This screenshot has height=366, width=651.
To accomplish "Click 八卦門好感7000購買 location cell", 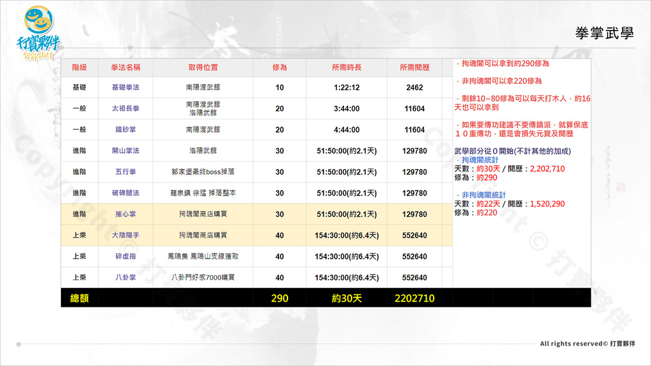I will (x=203, y=278).
